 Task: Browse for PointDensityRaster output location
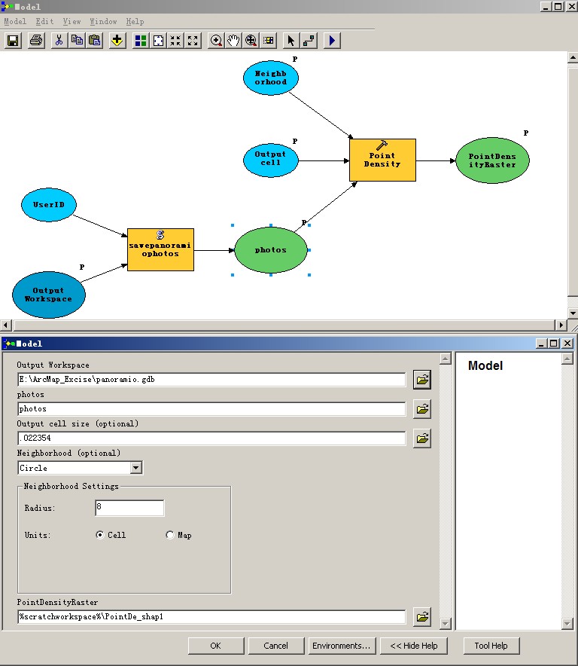[x=422, y=617]
